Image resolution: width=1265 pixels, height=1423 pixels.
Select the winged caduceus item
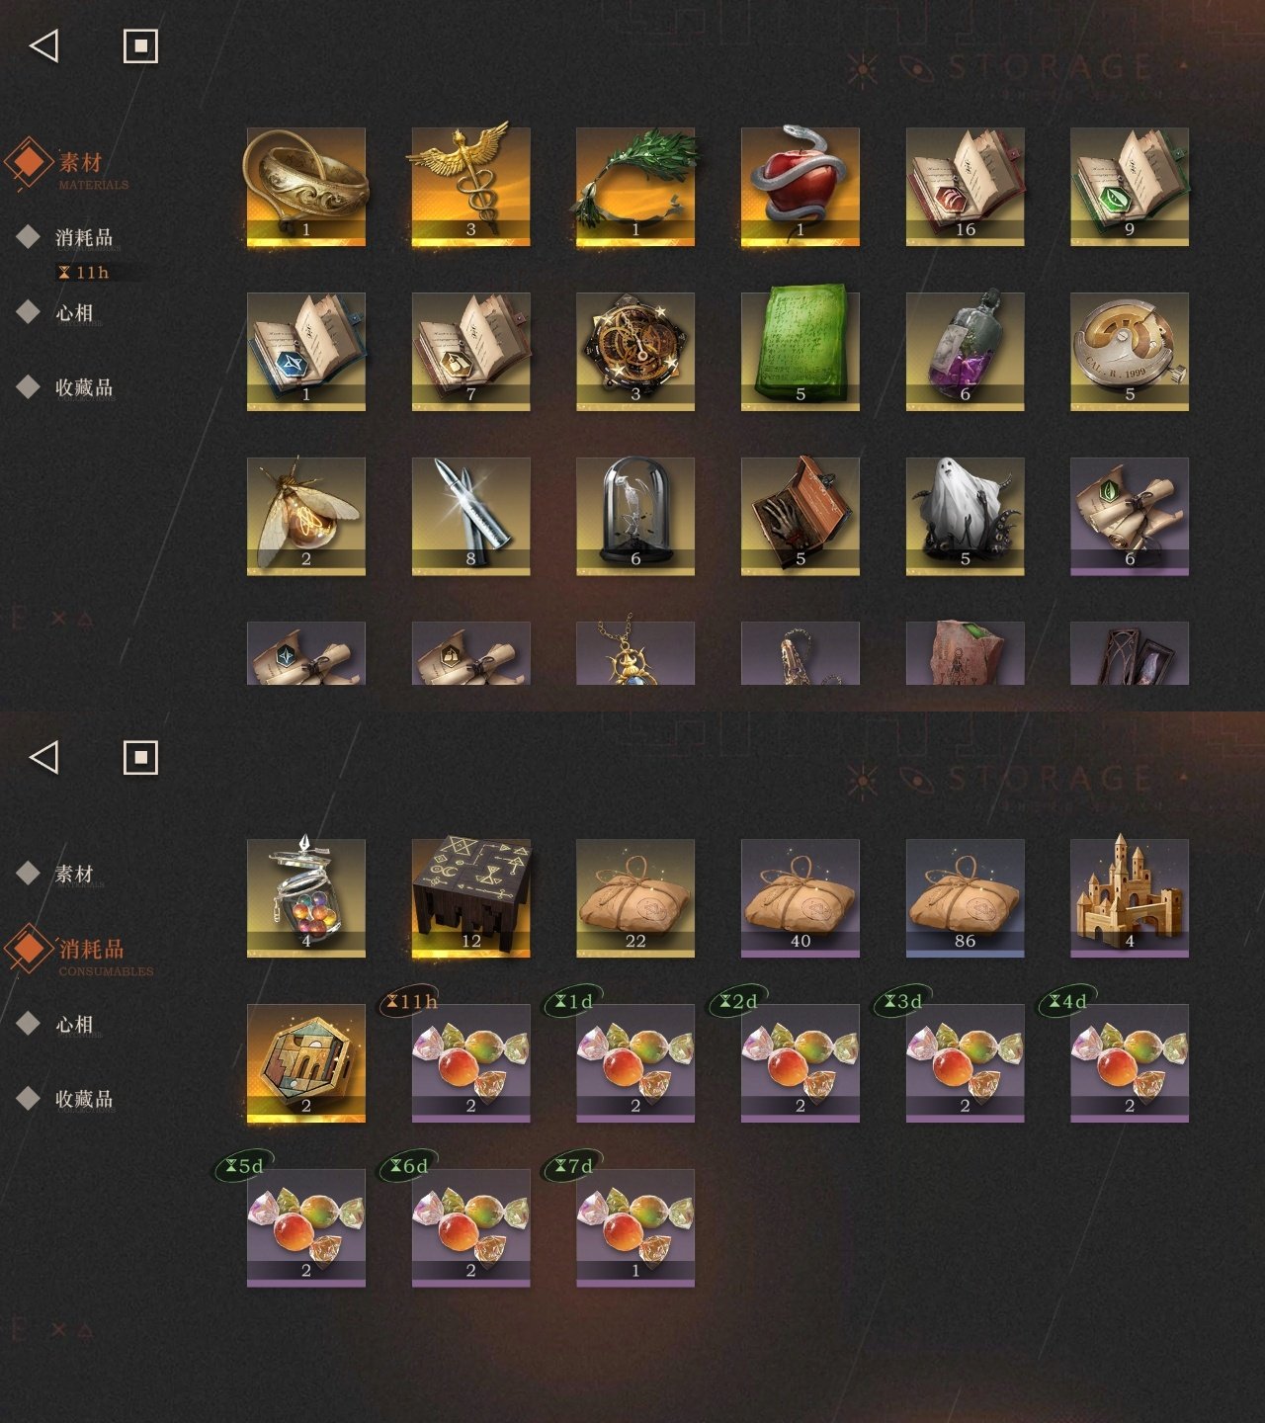point(470,187)
